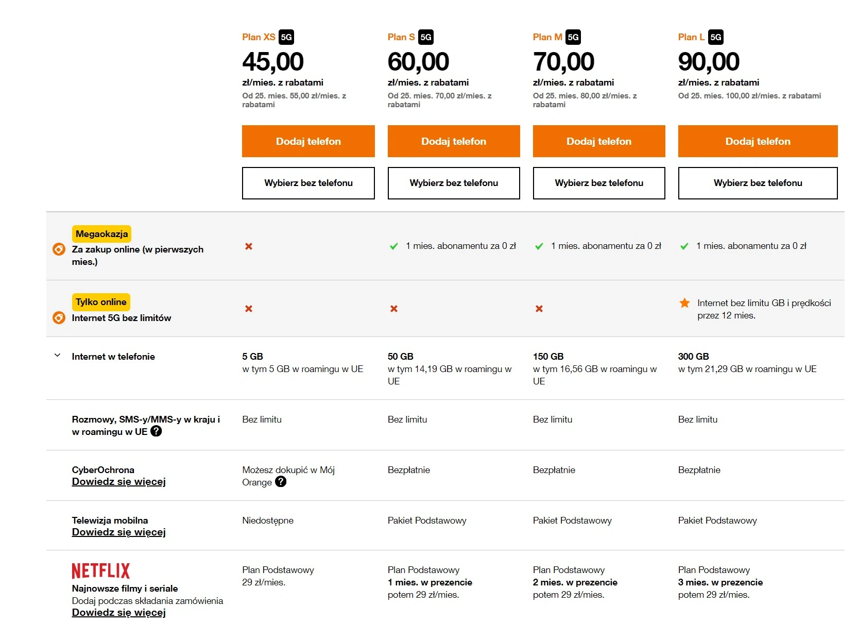Click the 5G badge beside Plan L
This screenshot has height=622, width=858.
pyautogui.click(x=716, y=37)
